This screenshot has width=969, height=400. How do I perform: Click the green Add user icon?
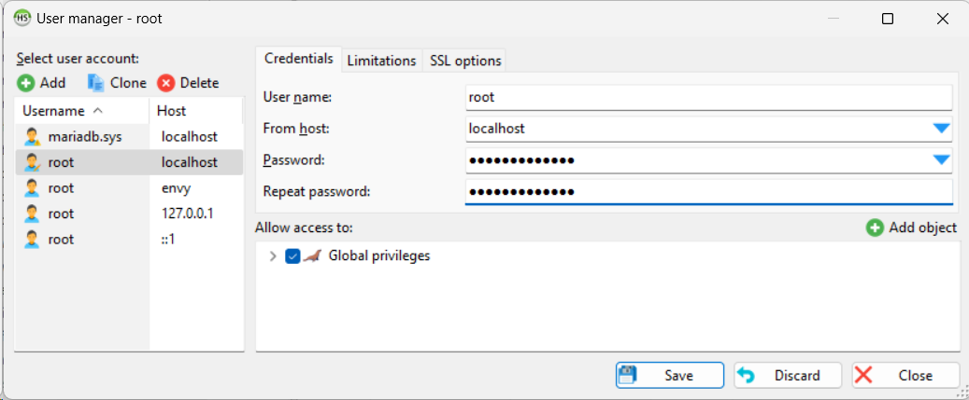point(26,83)
